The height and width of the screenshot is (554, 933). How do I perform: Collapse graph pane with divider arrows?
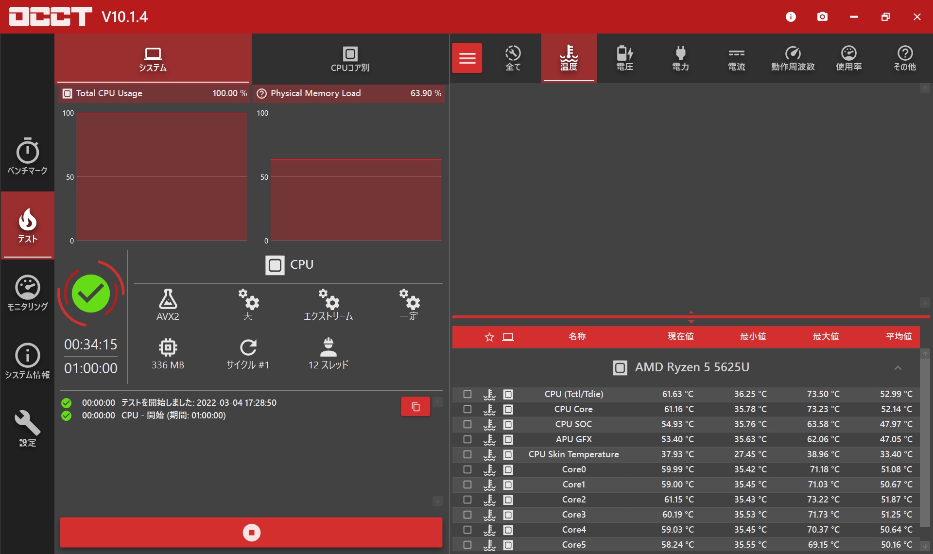click(x=691, y=317)
